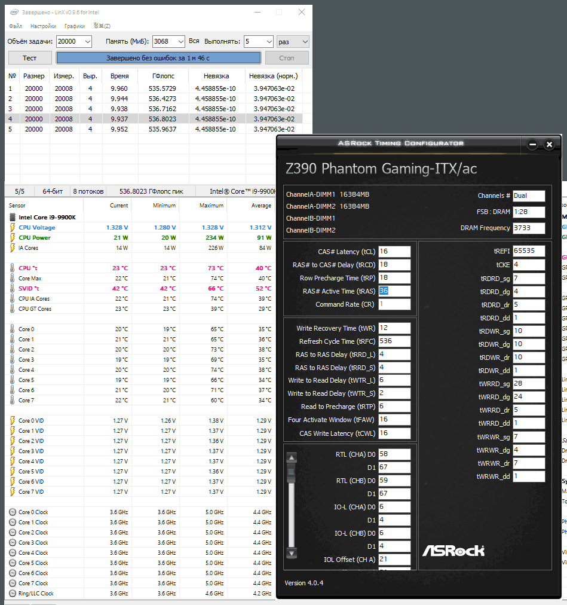Viewport: 567px width, 605px height.
Task: Click the IOL Offset (CH A) field
Action: point(394,559)
